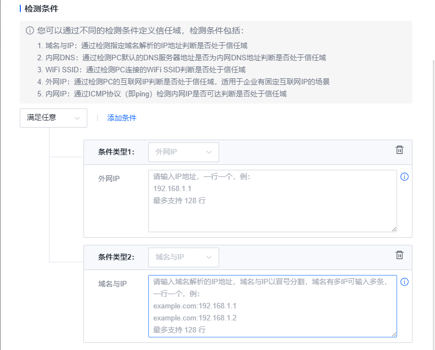
Task: Click the 检测条件 section heading
Action: pyautogui.click(x=41, y=9)
